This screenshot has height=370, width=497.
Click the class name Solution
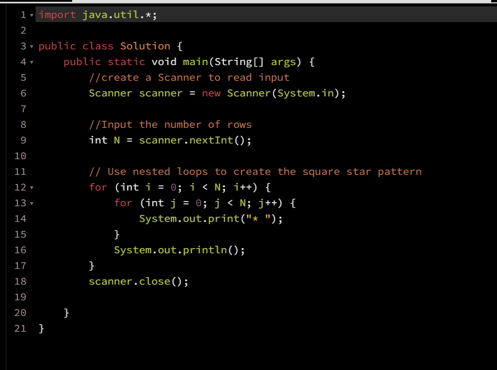pos(145,46)
